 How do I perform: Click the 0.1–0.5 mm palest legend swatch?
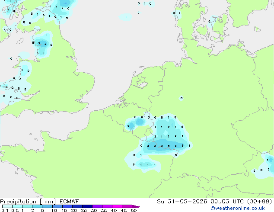pos(7,206)
